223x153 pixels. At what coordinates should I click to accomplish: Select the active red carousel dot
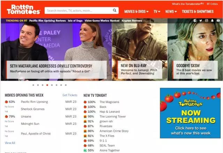[x=47, y=85]
